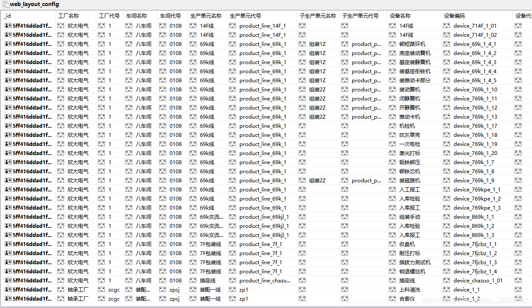Image resolution: width=532 pixels, height=308 pixels.
Task: Click the string type icon beside device_69k_1_4_2
Action: click(x=447, y=53)
